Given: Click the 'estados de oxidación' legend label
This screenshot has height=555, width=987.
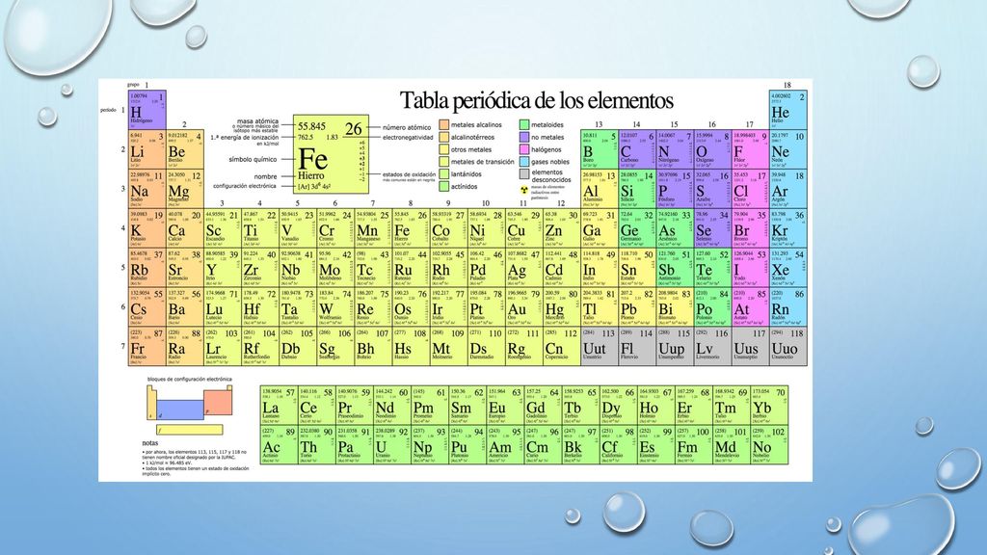Looking at the screenshot, I should (409, 174).
